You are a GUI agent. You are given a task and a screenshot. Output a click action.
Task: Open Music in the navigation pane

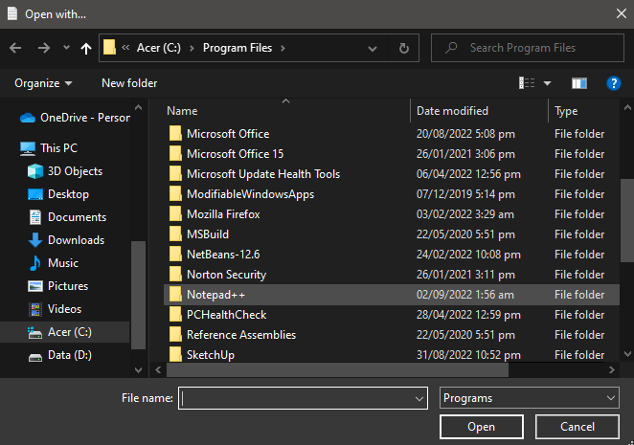[53, 263]
